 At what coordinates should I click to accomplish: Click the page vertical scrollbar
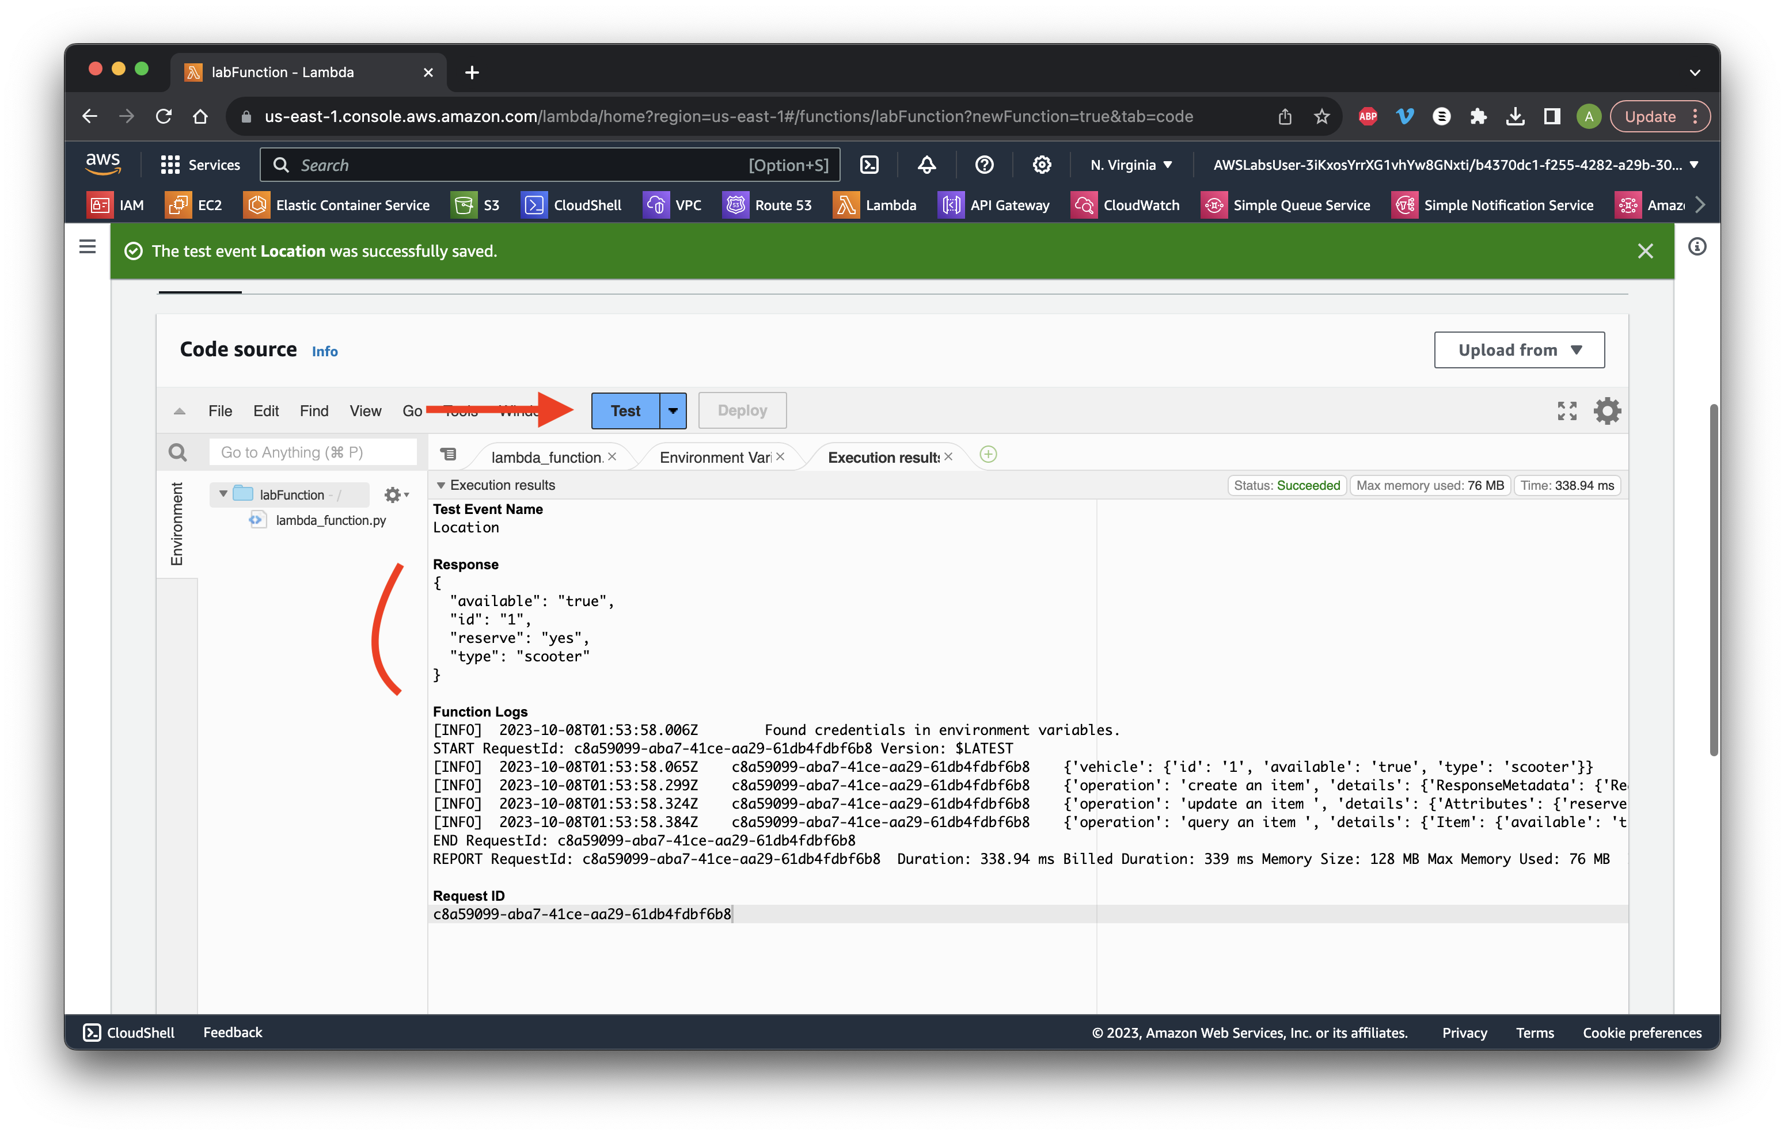(1714, 580)
